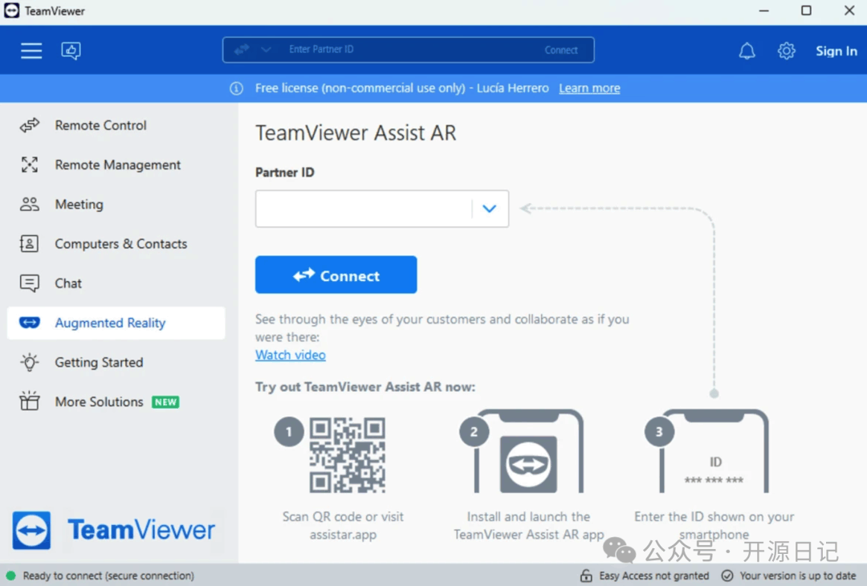Open More Solutions section
Screen dimensions: 867x586
pyautogui.click(x=116, y=402)
